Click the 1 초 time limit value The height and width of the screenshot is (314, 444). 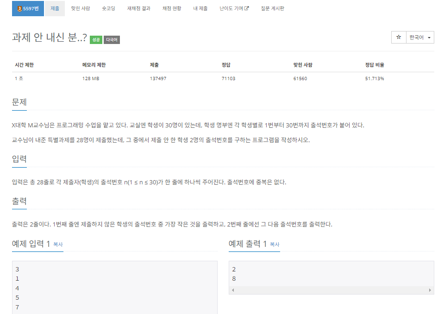pyautogui.click(x=19, y=78)
